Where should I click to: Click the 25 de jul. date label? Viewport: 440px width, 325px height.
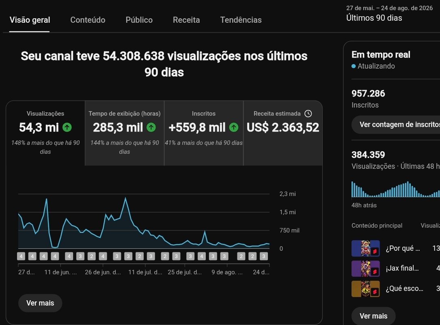(185, 272)
